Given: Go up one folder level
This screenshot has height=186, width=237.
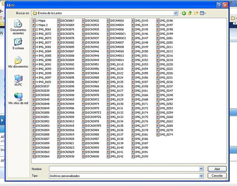Looking at the screenshot, I should point(190,13).
